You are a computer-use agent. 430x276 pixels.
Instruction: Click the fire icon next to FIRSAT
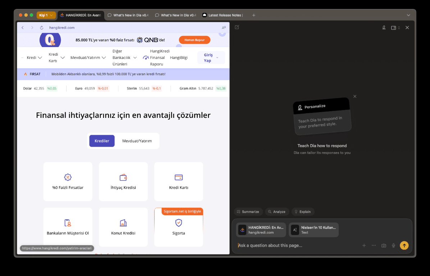[x=26, y=74]
